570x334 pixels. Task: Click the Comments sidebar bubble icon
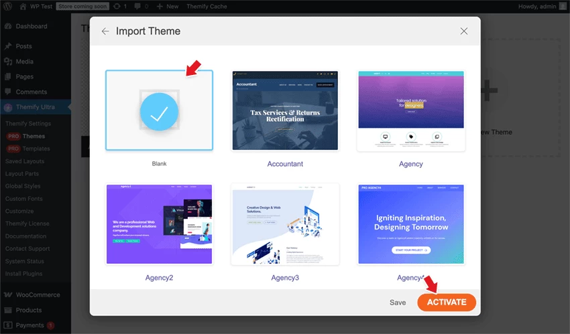coord(8,92)
